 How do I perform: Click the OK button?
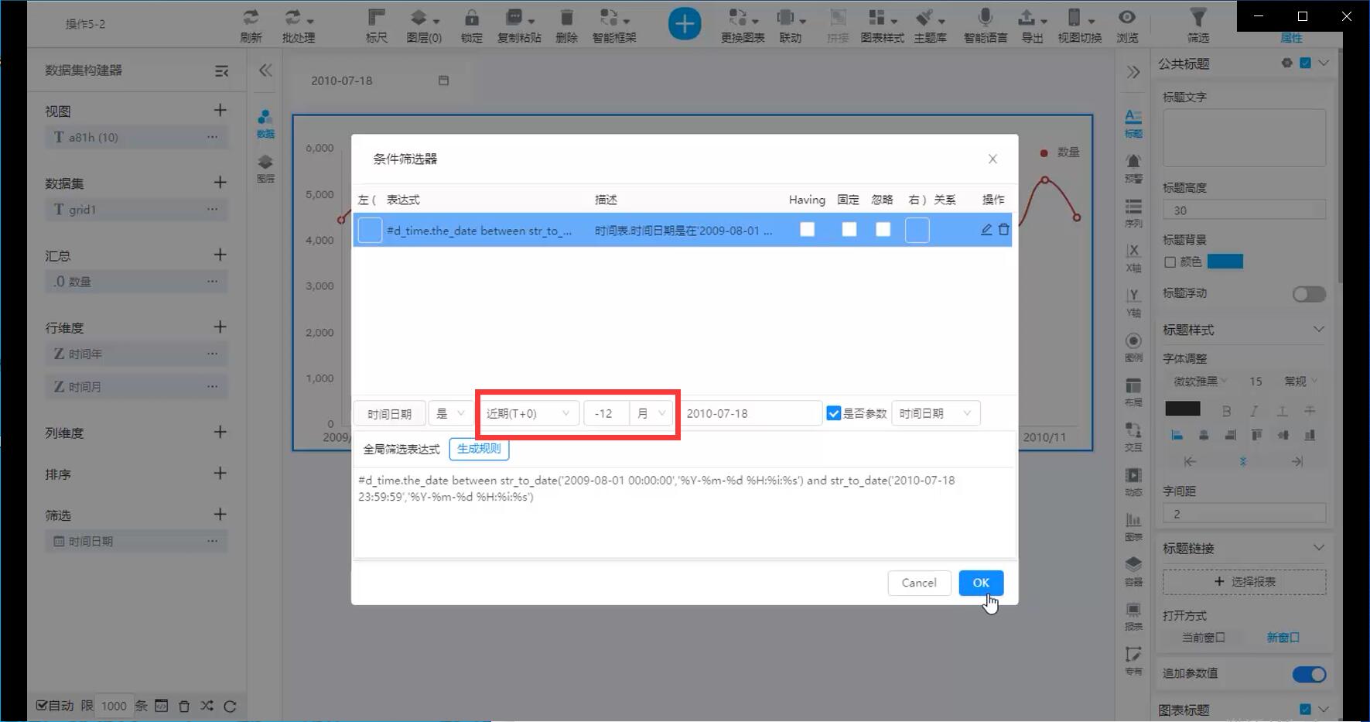tap(981, 583)
